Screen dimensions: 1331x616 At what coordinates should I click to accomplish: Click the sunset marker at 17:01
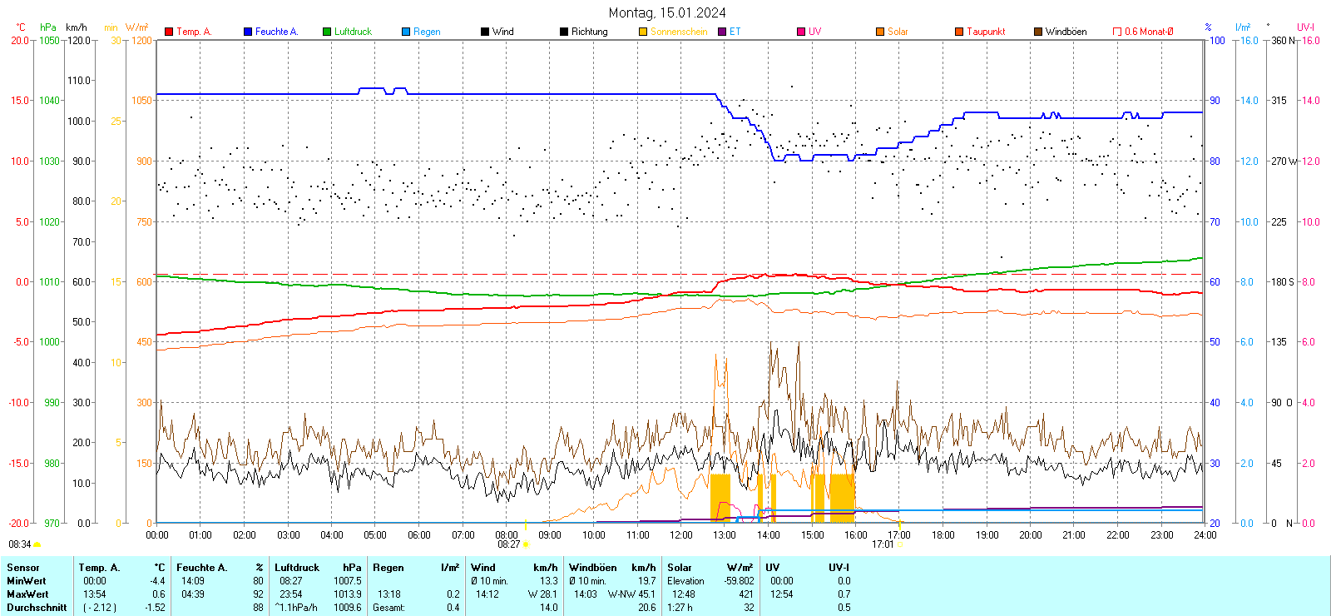tap(899, 544)
